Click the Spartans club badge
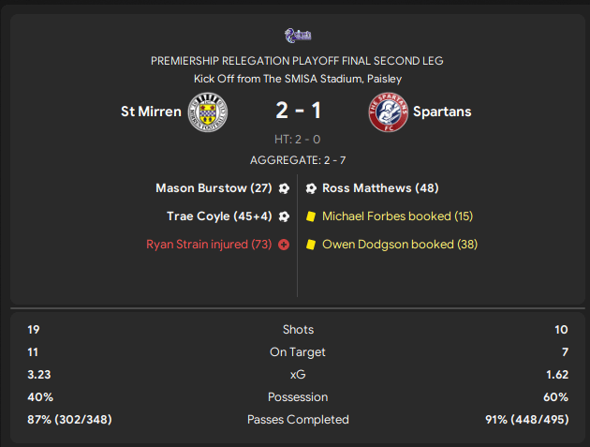 388,112
